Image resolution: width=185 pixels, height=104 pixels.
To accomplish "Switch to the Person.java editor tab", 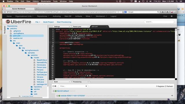I will pos(77,27).
